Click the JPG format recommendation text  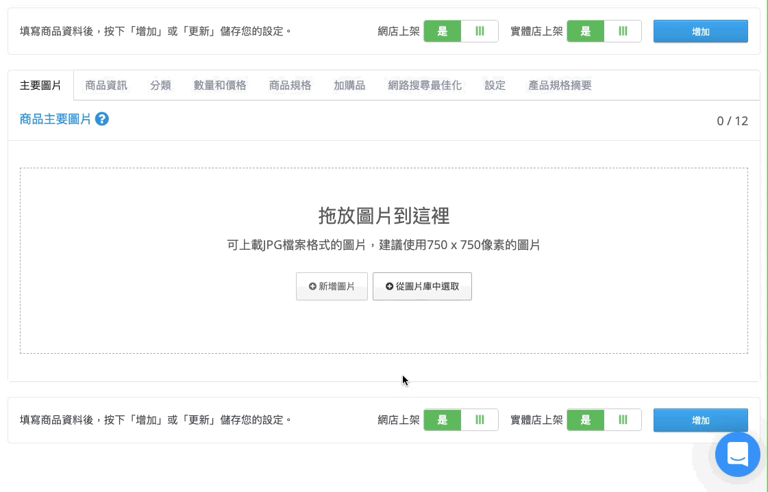pyautogui.click(x=384, y=244)
